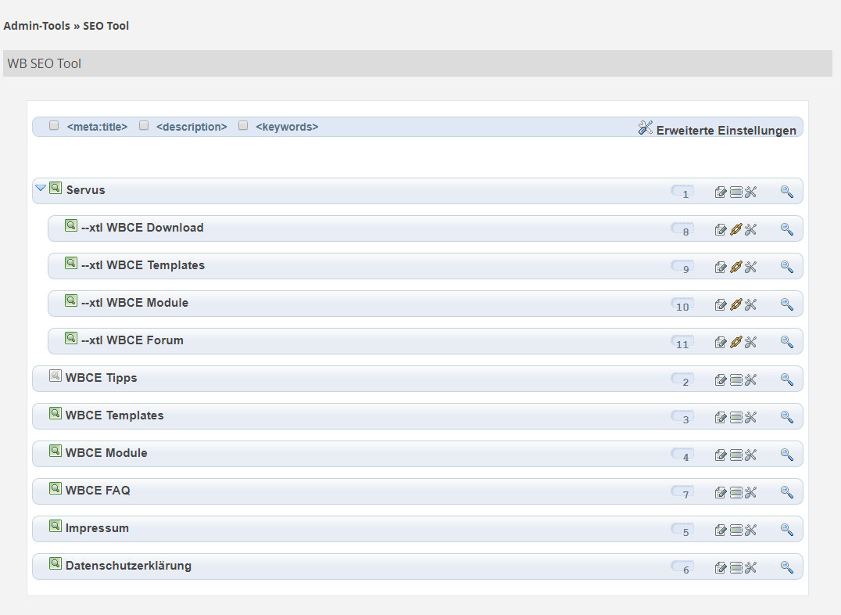
Task: Toggle status icon of --xtl WBCE Download
Action: click(71, 225)
